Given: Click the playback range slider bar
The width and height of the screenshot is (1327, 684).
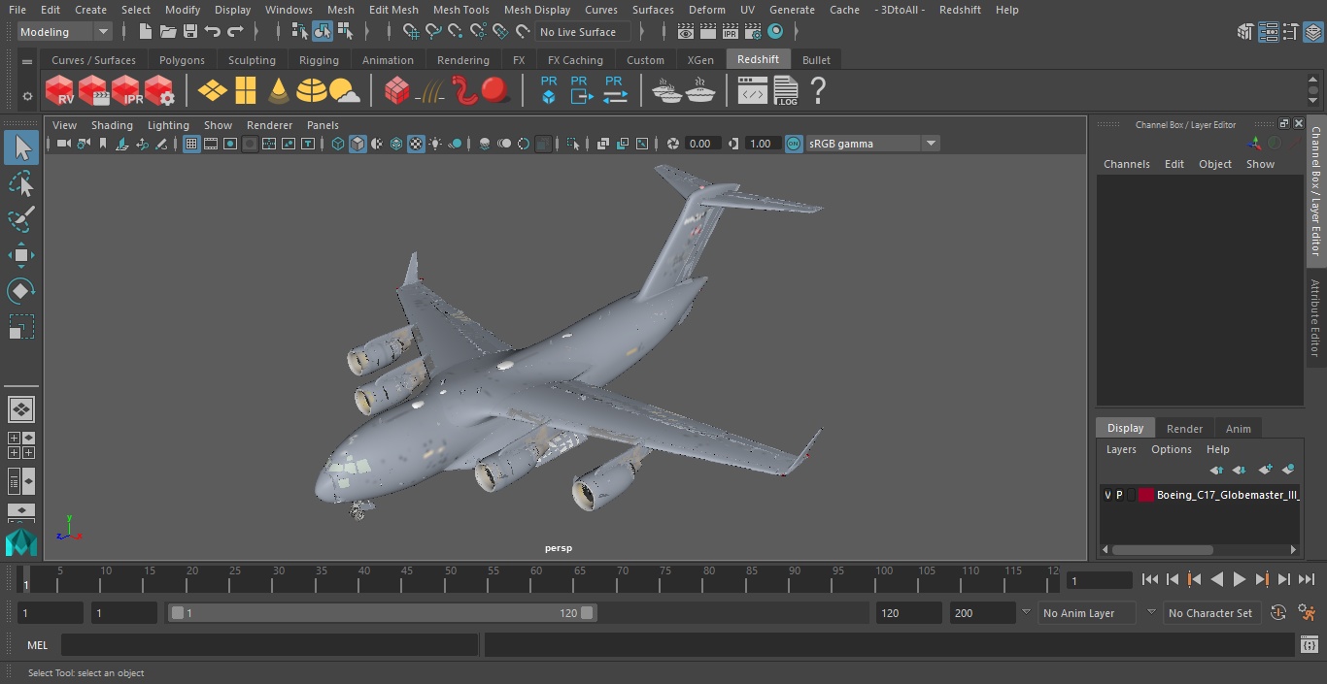Looking at the screenshot, I should (382, 613).
